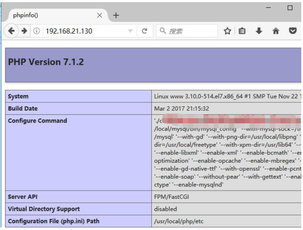Open the bookmarks list icon

[x=242, y=31]
